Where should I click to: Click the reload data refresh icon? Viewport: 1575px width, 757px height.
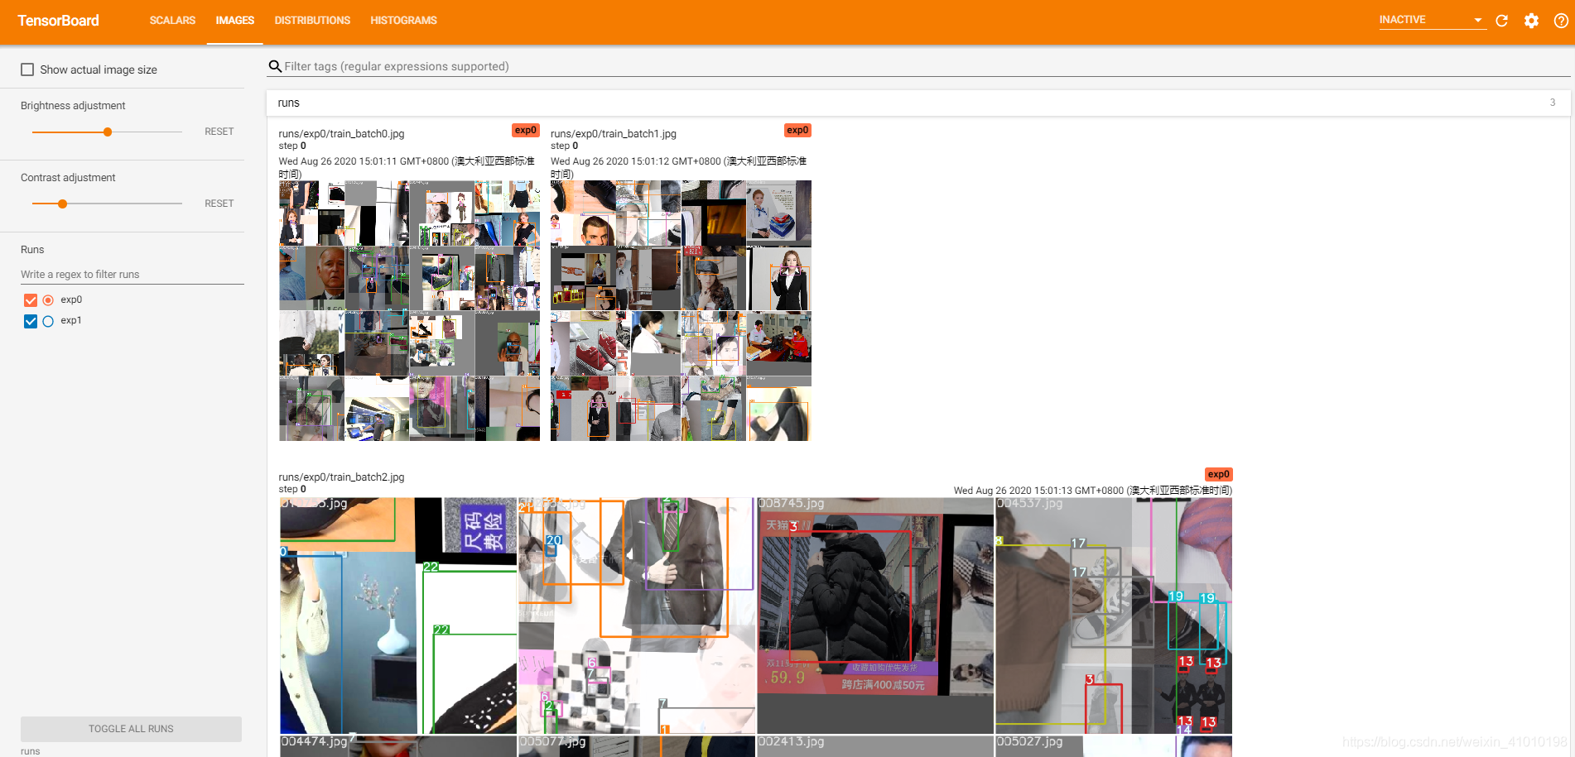click(1501, 21)
